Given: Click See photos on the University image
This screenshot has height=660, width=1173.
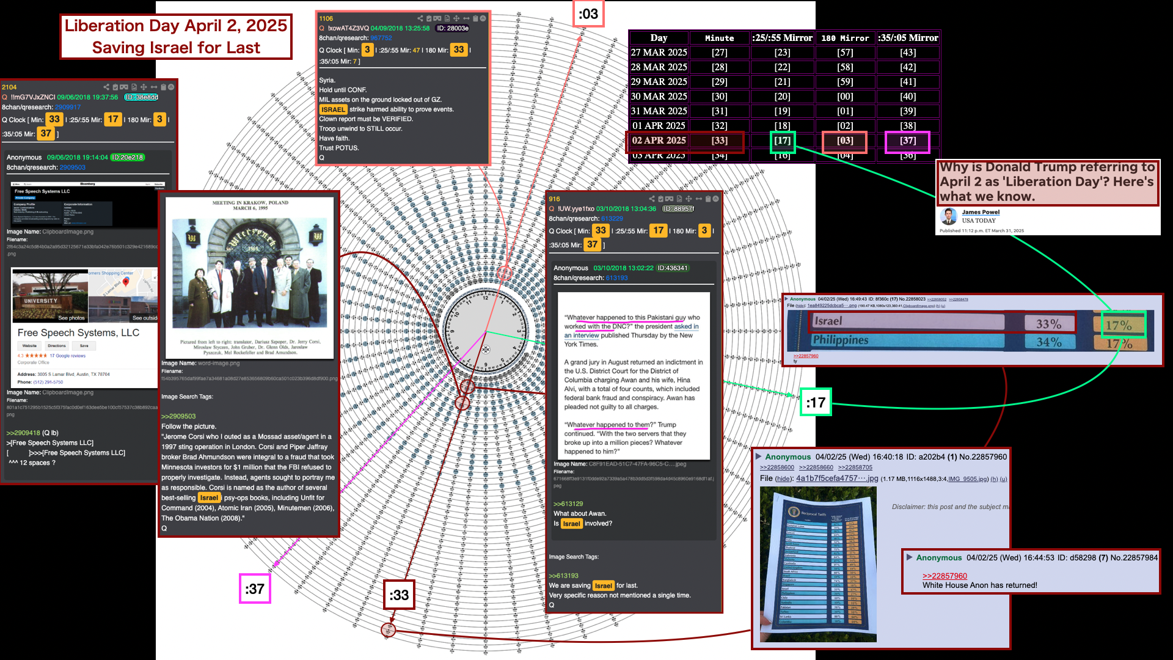Looking at the screenshot, I should [71, 318].
